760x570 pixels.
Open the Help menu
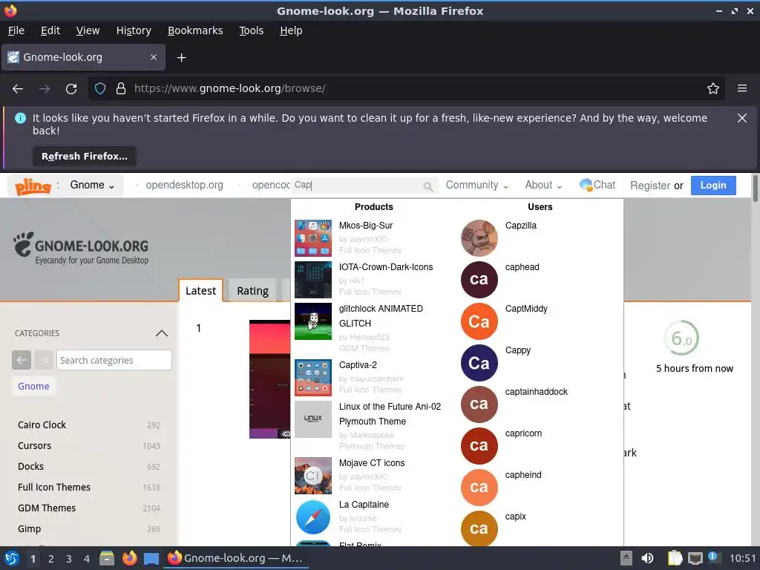point(291,30)
